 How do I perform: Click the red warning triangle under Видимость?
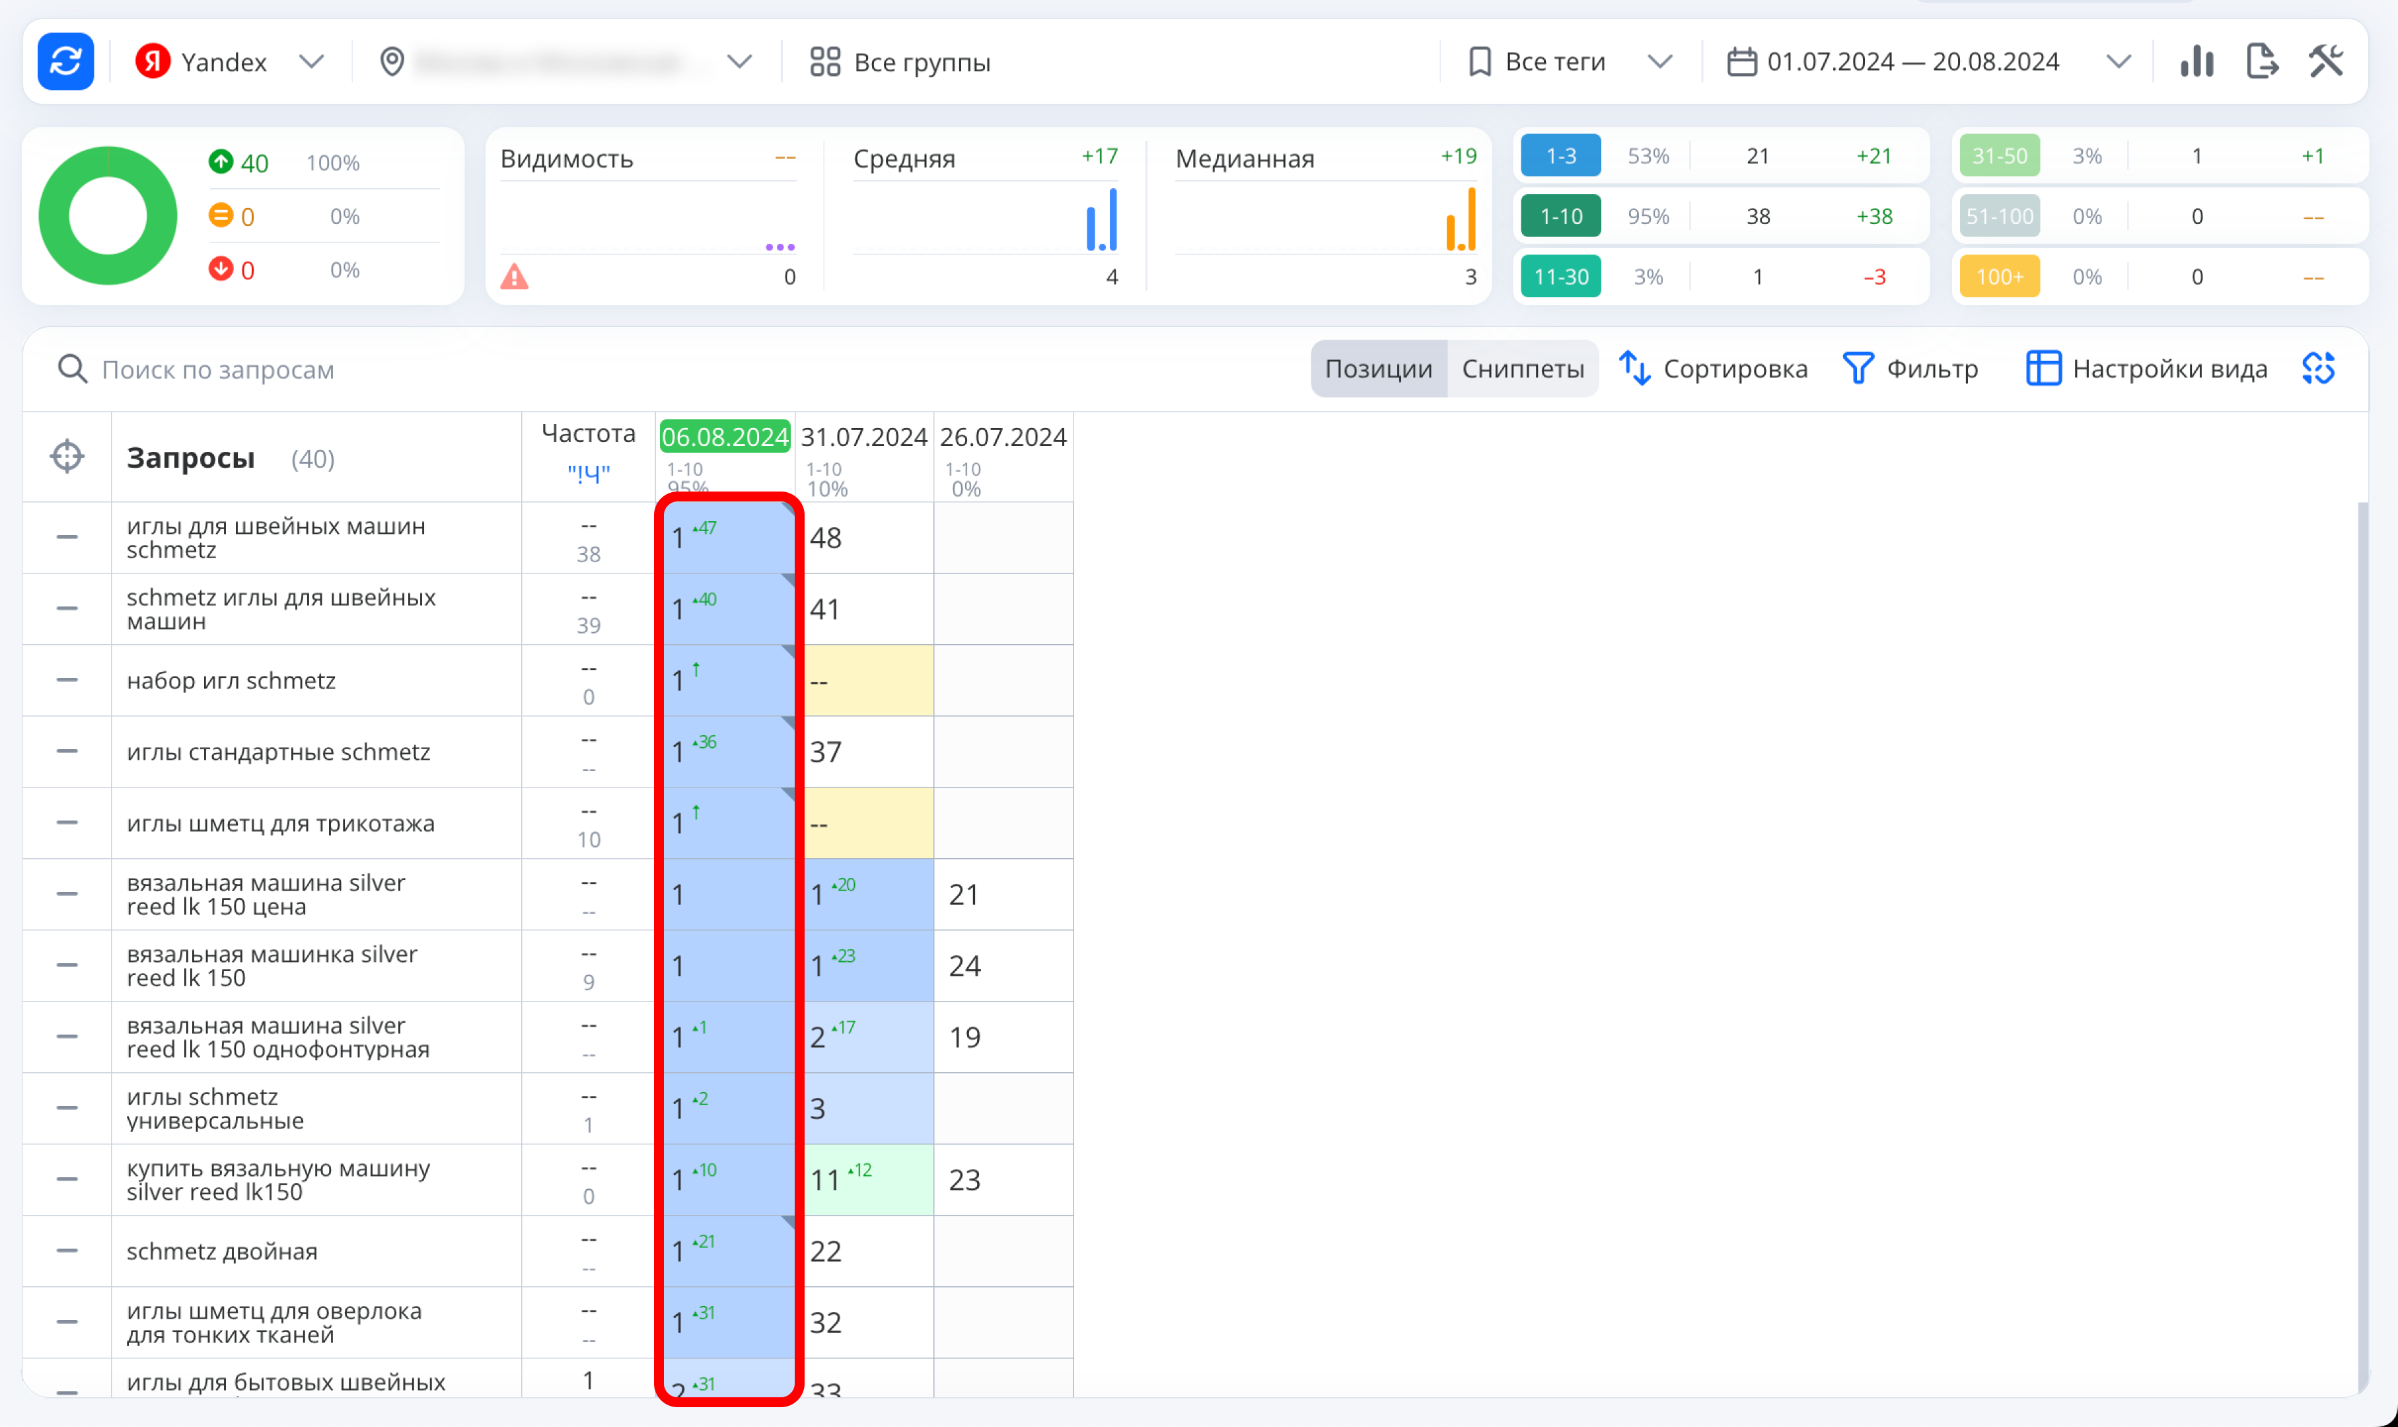515,278
